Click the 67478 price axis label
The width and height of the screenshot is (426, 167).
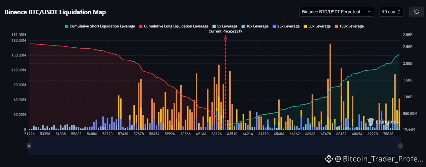pos(325,134)
